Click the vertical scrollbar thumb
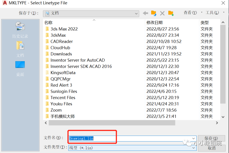The image size is (229, 153). (223, 64)
